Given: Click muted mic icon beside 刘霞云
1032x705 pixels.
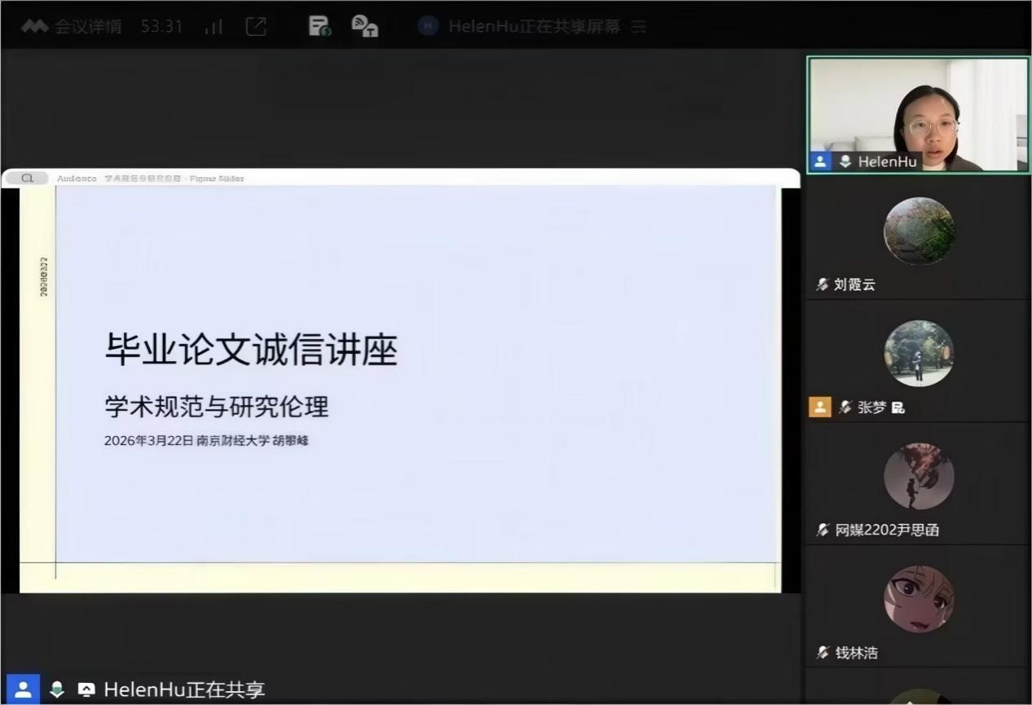Looking at the screenshot, I should 823,284.
